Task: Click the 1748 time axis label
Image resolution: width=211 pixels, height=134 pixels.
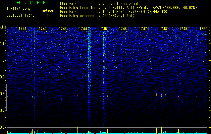Action: [x=163, y=29]
